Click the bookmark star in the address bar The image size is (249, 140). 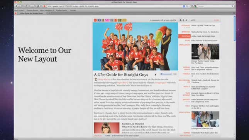click(x=186, y=6)
